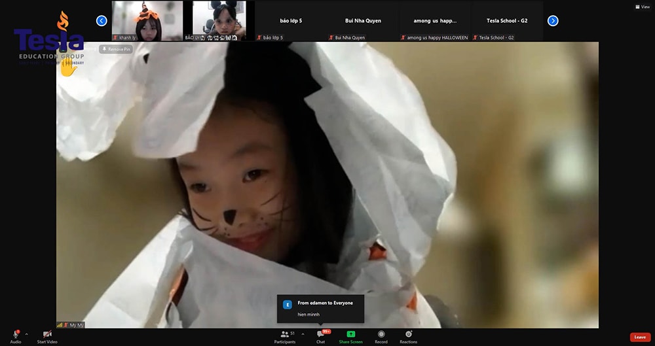Screen dimensions: 655x346
Task: Open the Chat panel
Action: click(x=320, y=337)
